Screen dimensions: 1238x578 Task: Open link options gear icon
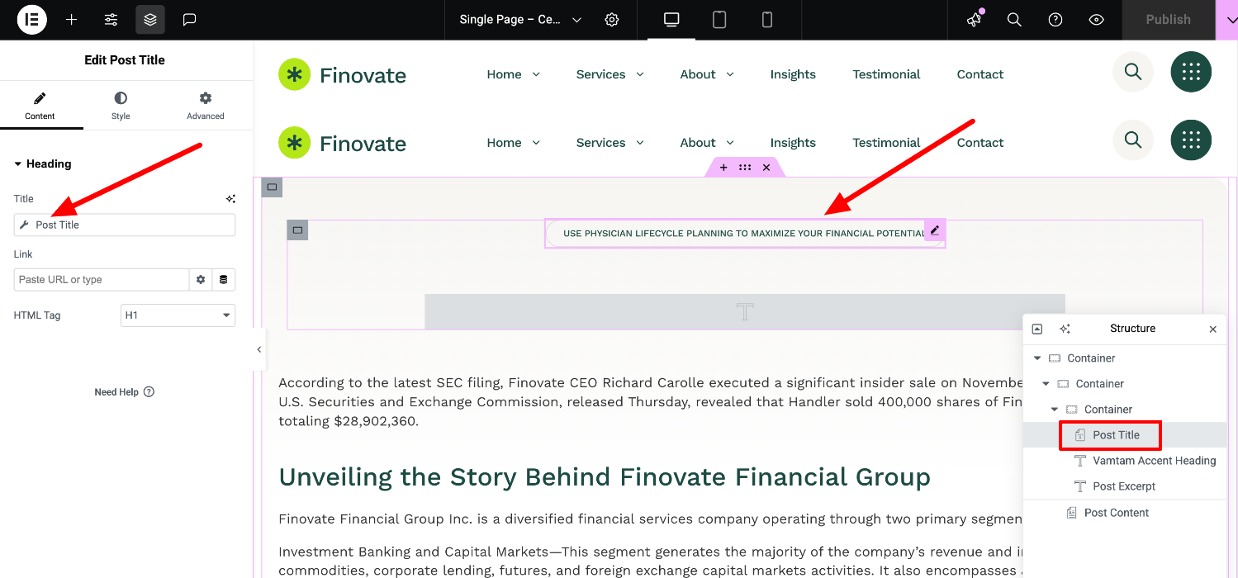click(201, 280)
